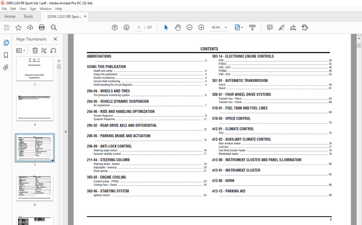Toggle the Selection tool
The height and width of the screenshot is (225, 362).
point(166,27)
